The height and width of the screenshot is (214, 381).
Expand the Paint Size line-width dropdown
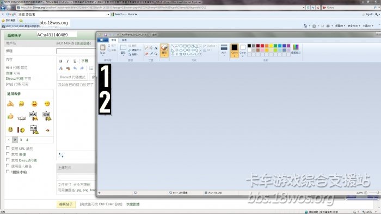(224, 50)
